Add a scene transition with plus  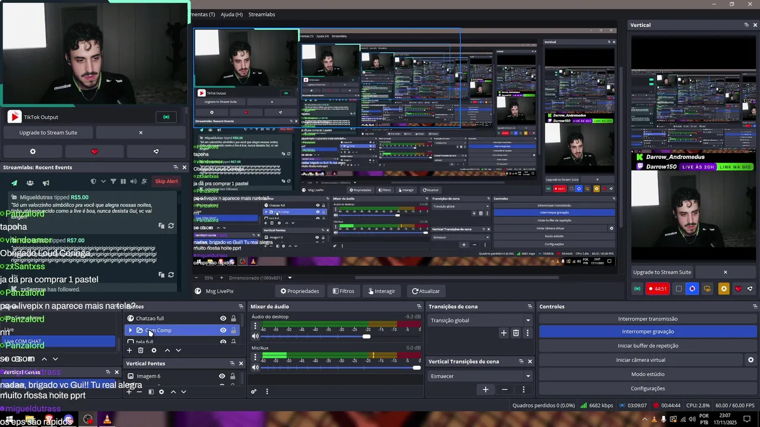pyautogui.click(x=504, y=333)
